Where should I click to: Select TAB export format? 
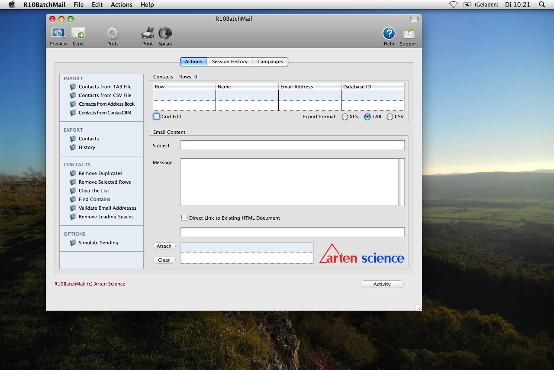tap(367, 117)
